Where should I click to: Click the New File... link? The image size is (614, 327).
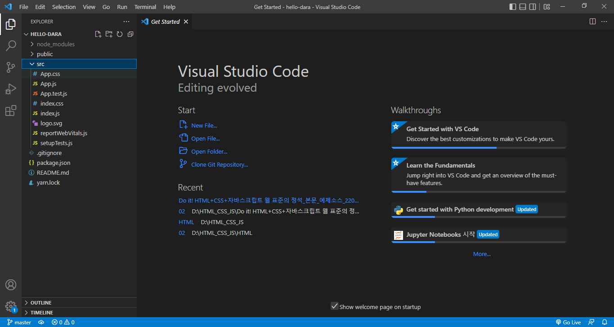204,126
